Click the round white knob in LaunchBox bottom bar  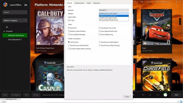coord(165,95)
